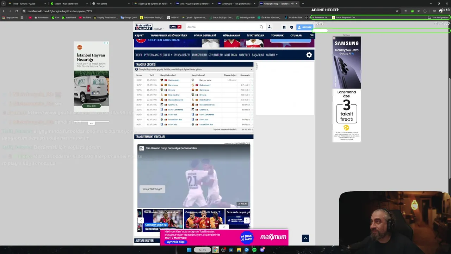Image resolution: width=451 pixels, height=254 pixels.
Task: Open Transferler ve Söylentiler menu
Action: click(x=169, y=36)
